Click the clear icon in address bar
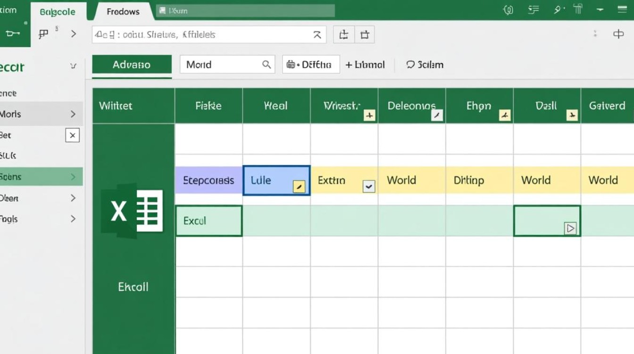The height and width of the screenshot is (354, 634). (x=317, y=34)
